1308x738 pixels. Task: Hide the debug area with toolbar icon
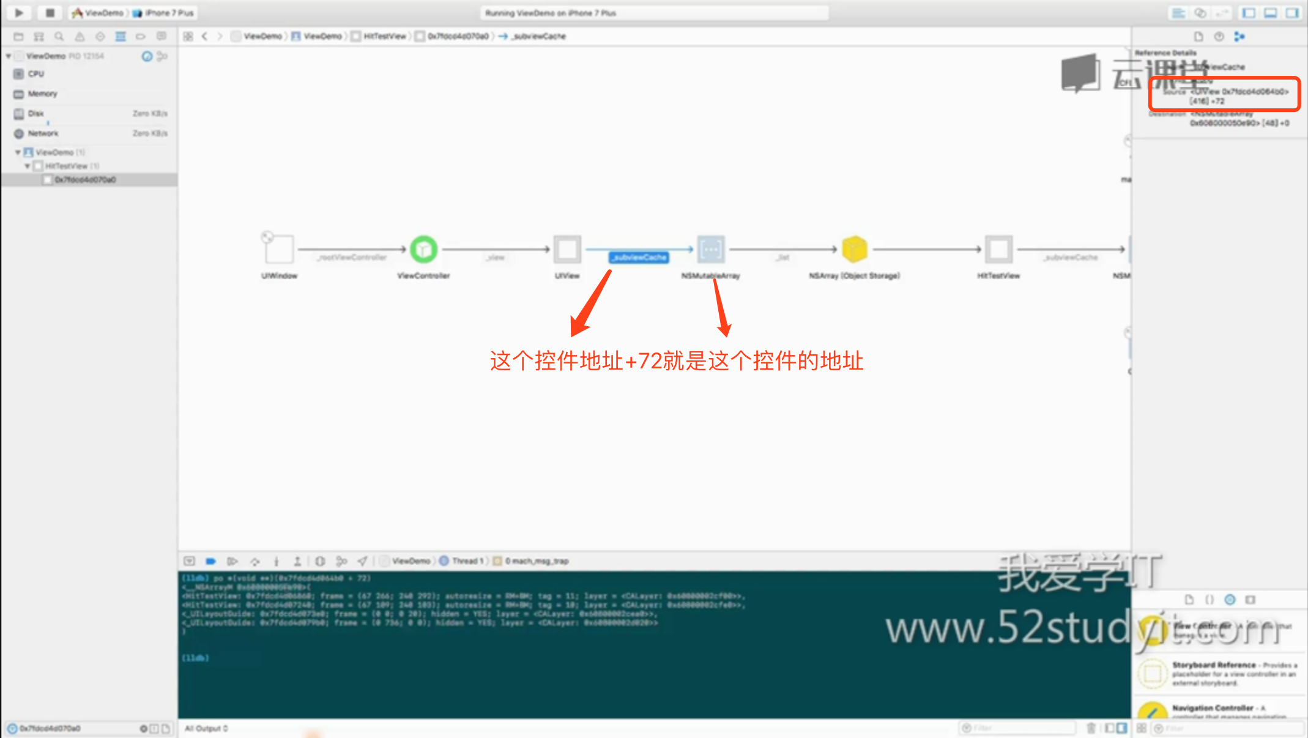pos(189,561)
